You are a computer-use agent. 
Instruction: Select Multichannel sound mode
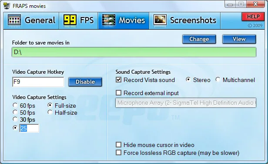pyautogui.click(x=218, y=80)
